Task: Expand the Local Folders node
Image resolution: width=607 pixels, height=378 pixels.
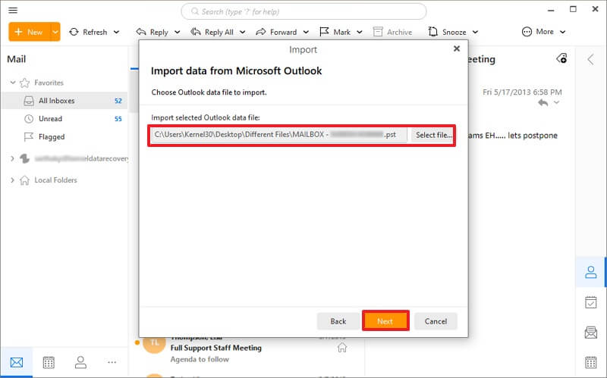Action: point(12,180)
